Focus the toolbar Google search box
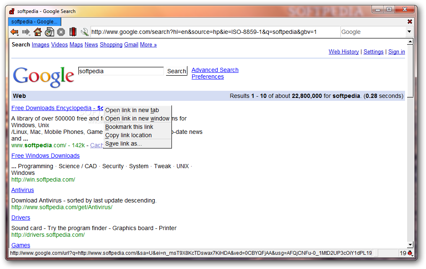The height and width of the screenshot is (269, 426). (x=373, y=32)
